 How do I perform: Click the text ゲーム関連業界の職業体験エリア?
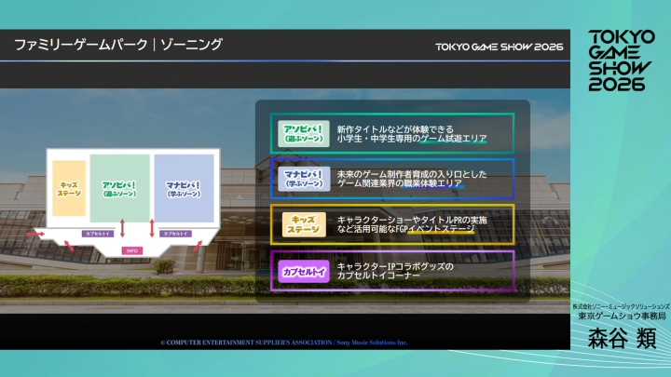(399, 183)
